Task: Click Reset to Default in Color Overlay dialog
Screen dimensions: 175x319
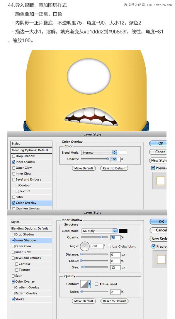Action: pos(114,168)
